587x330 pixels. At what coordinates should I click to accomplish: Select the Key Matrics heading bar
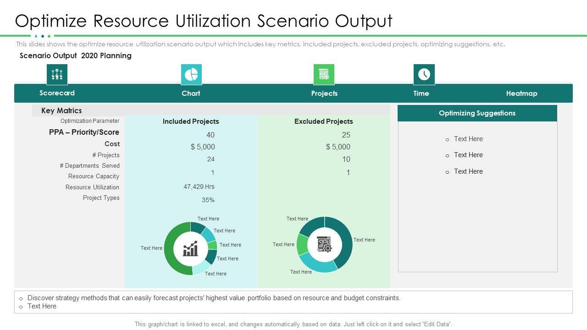[61, 110]
